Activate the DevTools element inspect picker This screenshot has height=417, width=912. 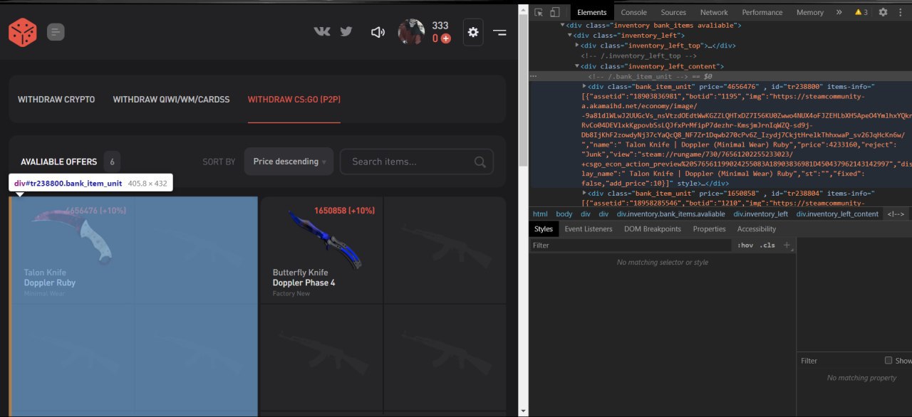click(539, 12)
